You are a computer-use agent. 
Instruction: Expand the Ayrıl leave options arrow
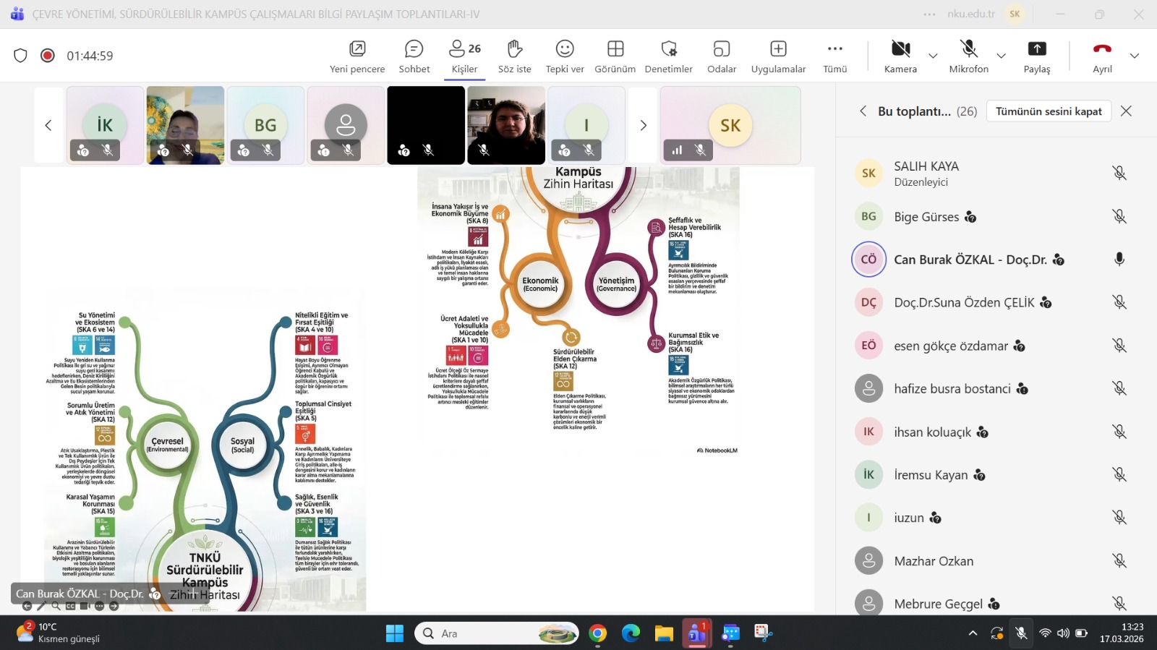tap(1134, 56)
